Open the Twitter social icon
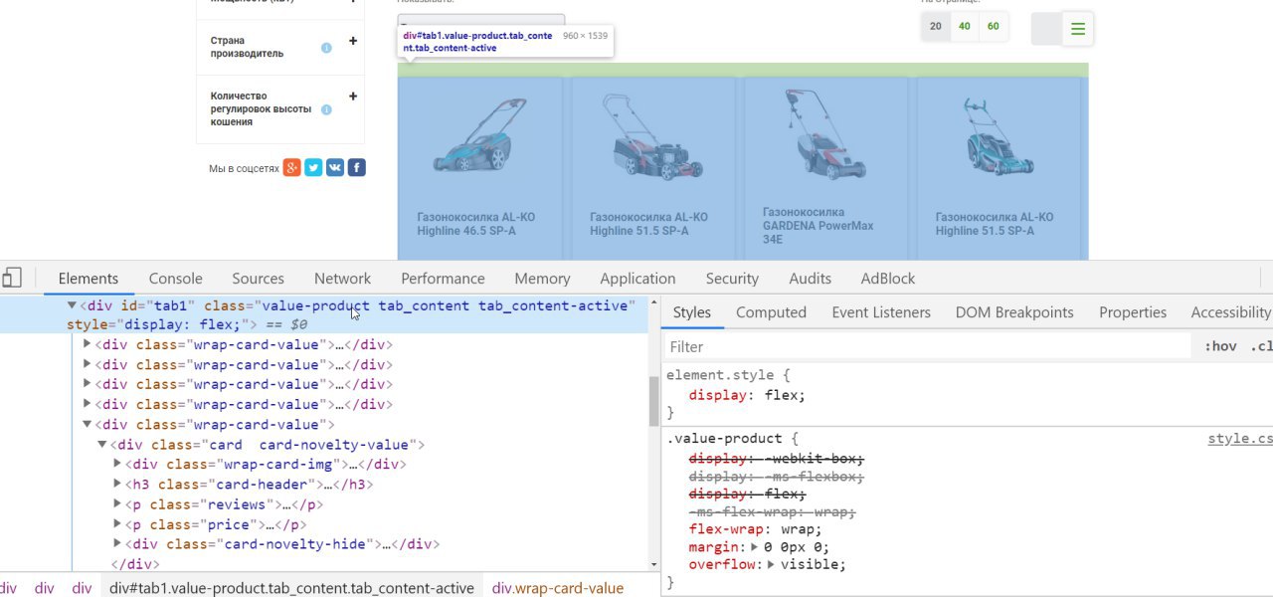The height and width of the screenshot is (597, 1273). coord(313,168)
